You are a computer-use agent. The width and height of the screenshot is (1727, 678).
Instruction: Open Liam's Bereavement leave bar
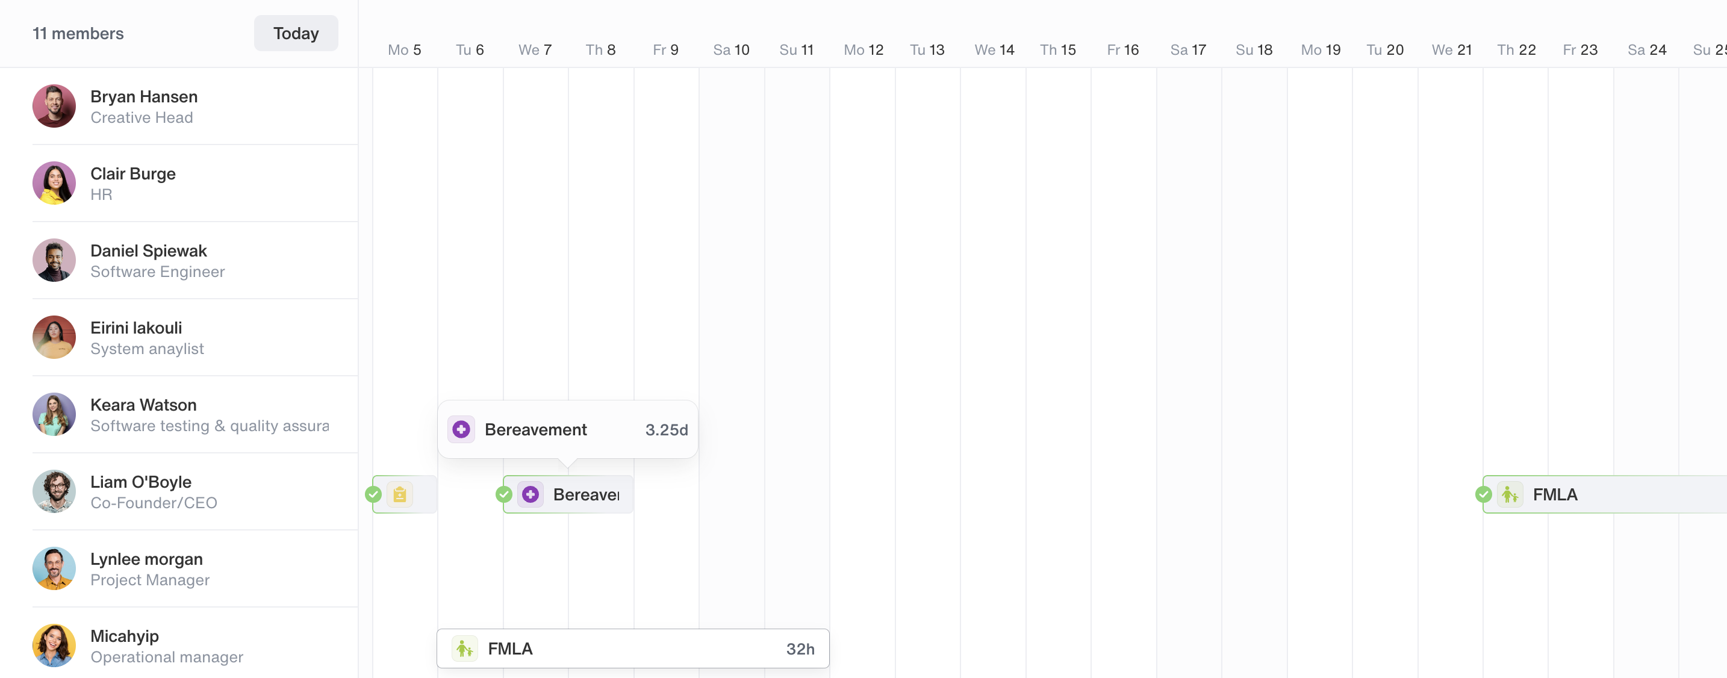pyautogui.click(x=568, y=495)
